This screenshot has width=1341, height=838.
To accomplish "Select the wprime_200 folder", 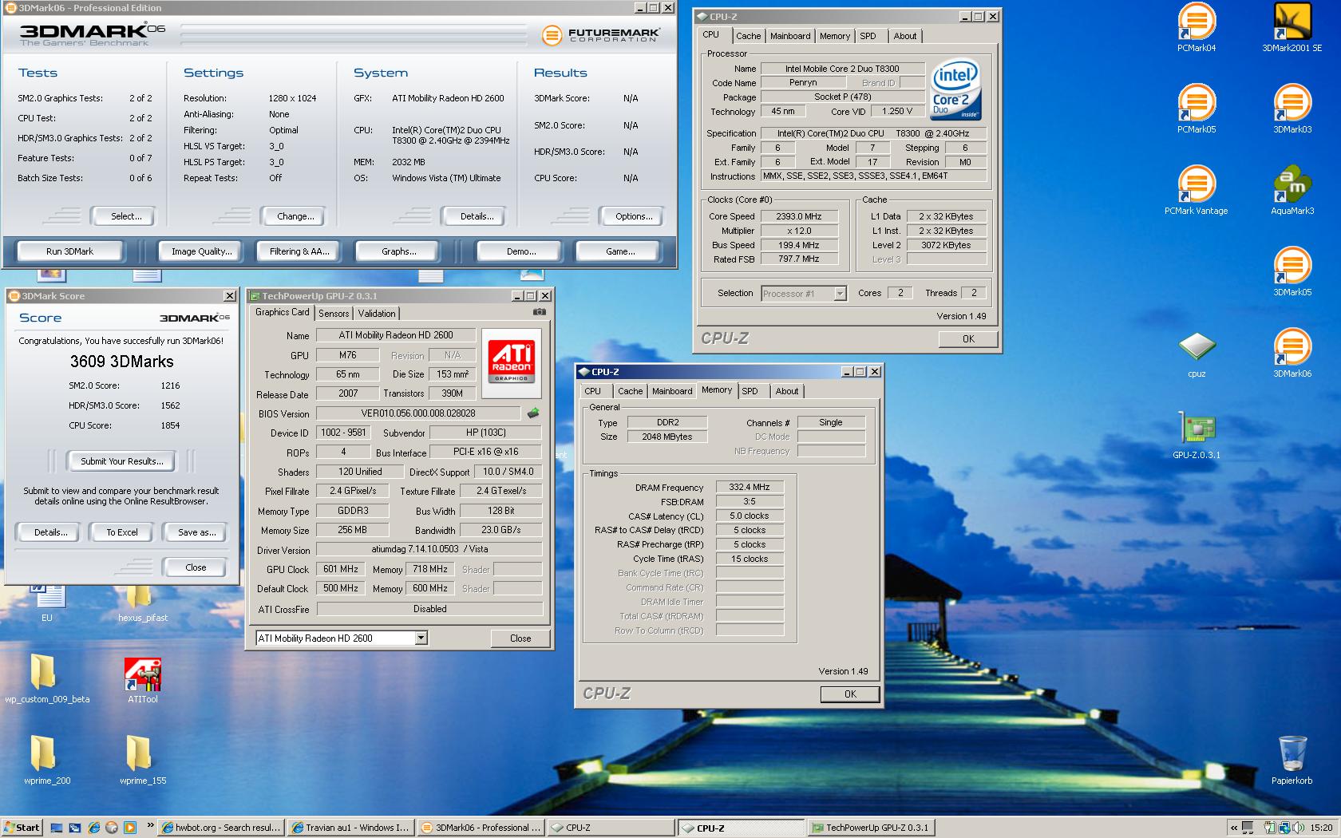I will (47, 761).
